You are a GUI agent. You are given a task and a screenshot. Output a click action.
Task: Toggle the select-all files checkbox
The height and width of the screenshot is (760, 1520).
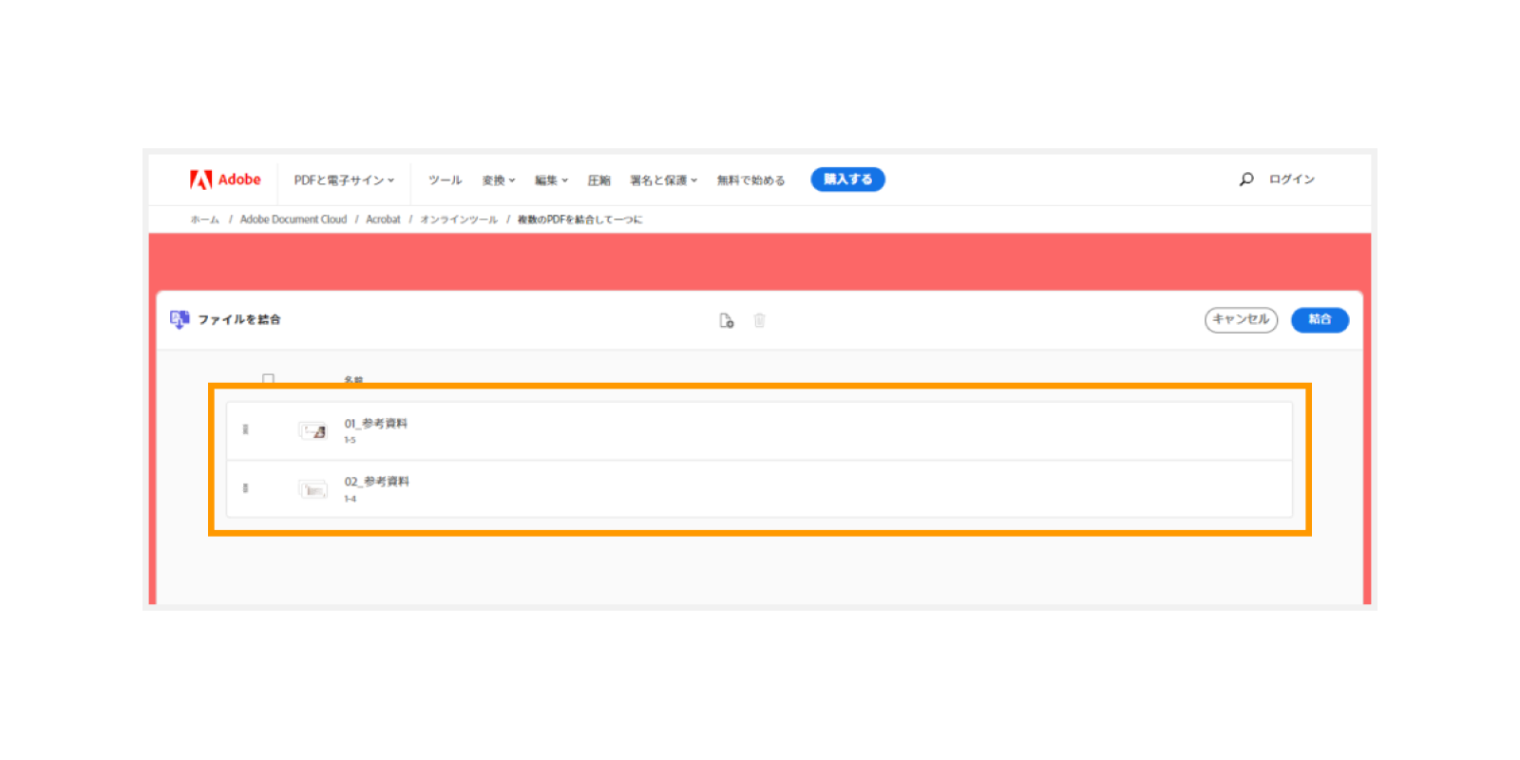268,379
